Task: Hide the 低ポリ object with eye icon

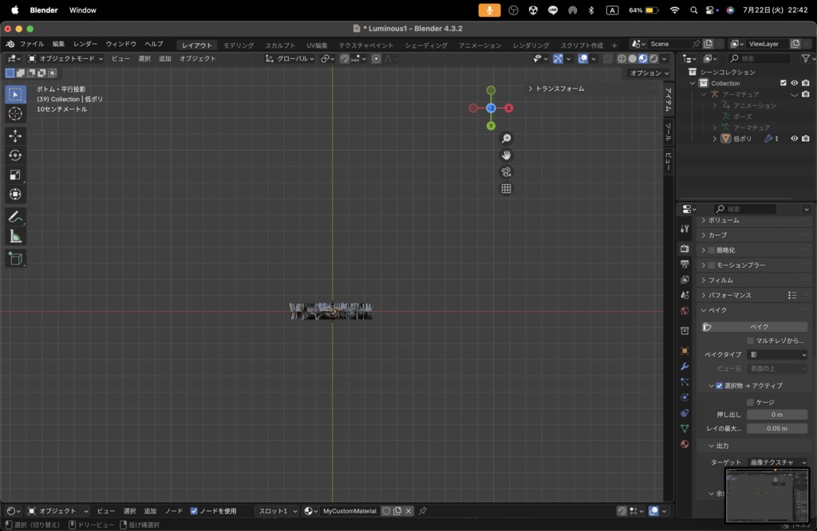Action: coord(794,139)
